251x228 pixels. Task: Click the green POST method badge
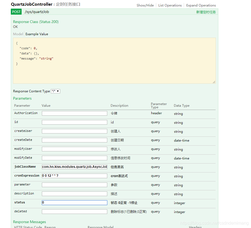tap(16, 12)
